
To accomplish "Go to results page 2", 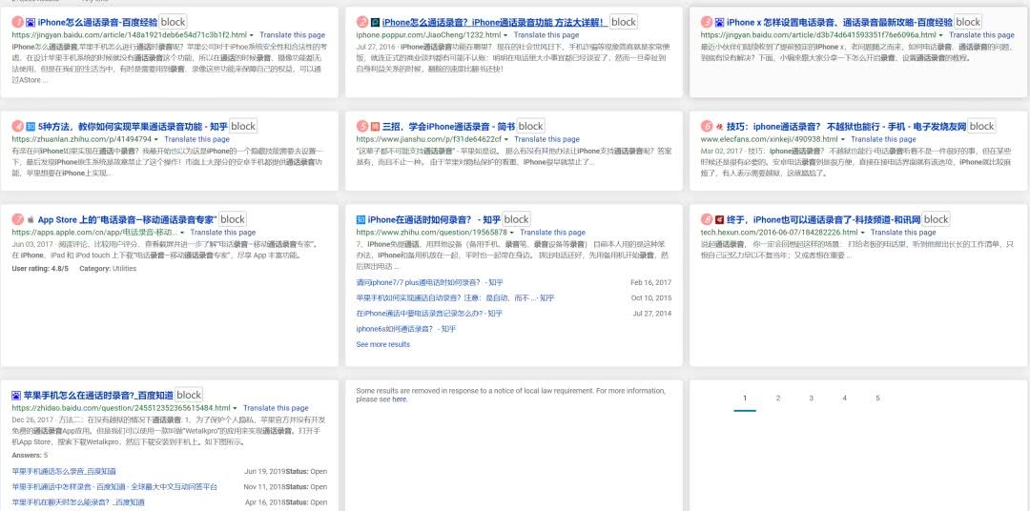I will click(x=778, y=398).
